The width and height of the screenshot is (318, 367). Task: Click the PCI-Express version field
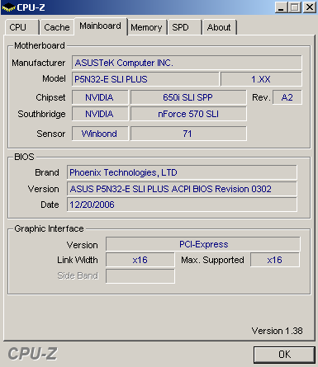pos(203,244)
